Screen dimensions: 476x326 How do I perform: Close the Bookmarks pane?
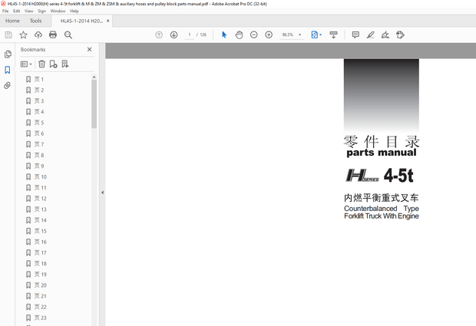coord(90,49)
